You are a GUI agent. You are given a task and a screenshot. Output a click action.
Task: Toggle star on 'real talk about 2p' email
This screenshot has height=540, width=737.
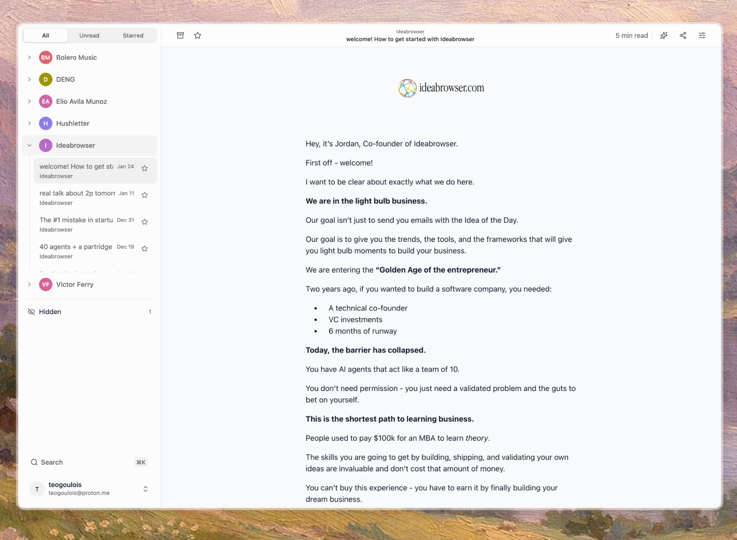click(145, 195)
